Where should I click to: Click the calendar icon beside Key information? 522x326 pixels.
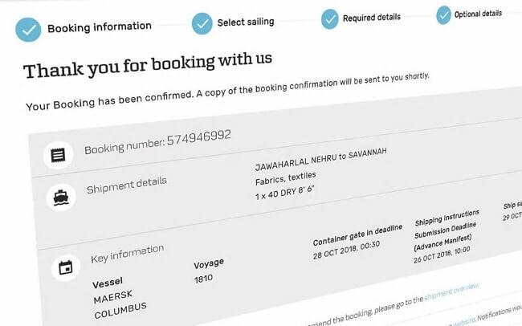pos(66,267)
